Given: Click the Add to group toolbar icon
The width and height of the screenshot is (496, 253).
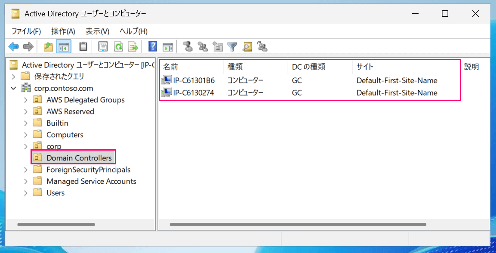Looking at the screenshot, I should tap(262, 47).
